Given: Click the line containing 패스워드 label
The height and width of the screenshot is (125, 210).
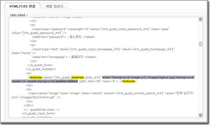Looking at the screenshot, I should tap(63, 37).
